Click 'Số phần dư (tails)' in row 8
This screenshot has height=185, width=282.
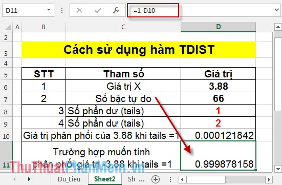point(123,111)
